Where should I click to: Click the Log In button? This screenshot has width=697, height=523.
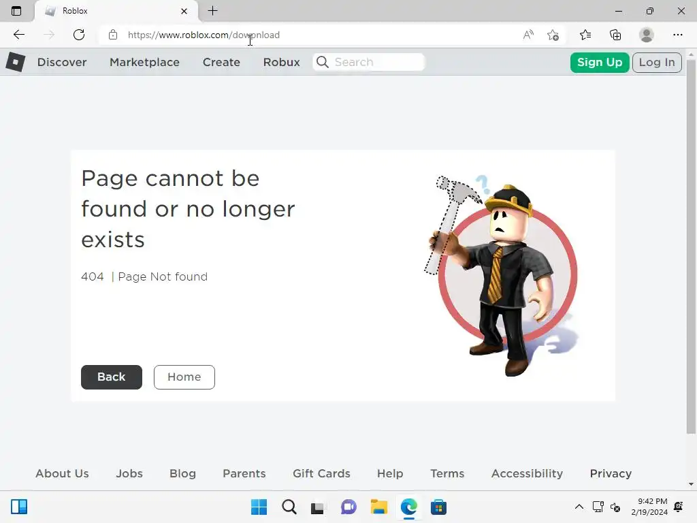(x=657, y=62)
